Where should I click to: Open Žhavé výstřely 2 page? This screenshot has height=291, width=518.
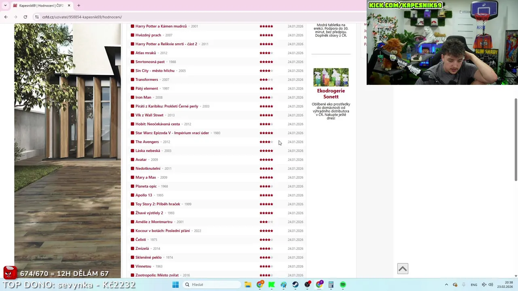pyautogui.click(x=149, y=213)
